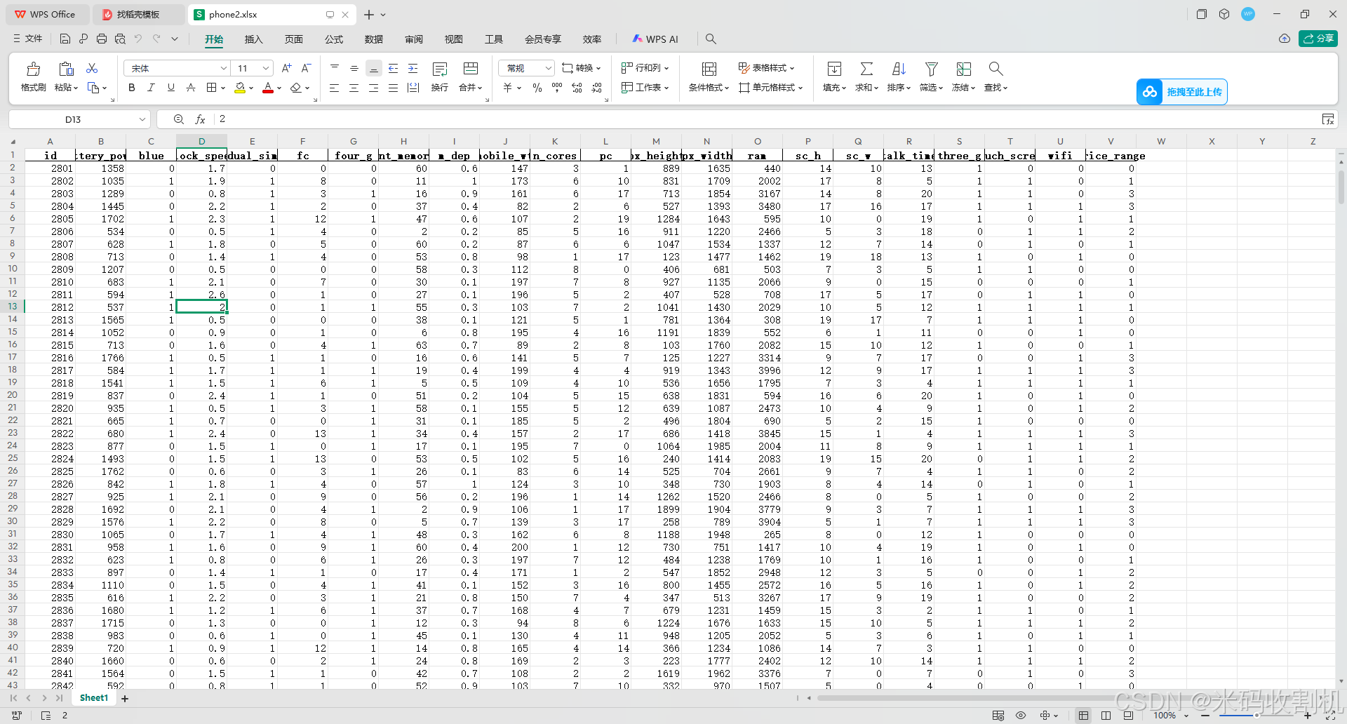Click the Find magnifier icon in ribbon
The height and width of the screenshot is (724, 1347).
click(996, 69)
